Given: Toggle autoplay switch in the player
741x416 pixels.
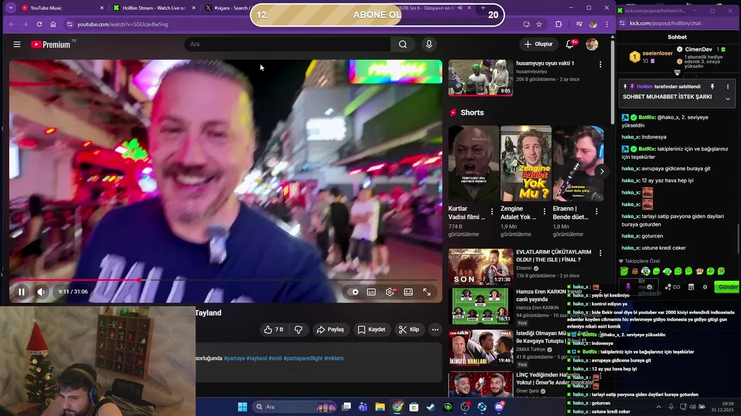Looking at the screenshot, I should click(353, 292).
